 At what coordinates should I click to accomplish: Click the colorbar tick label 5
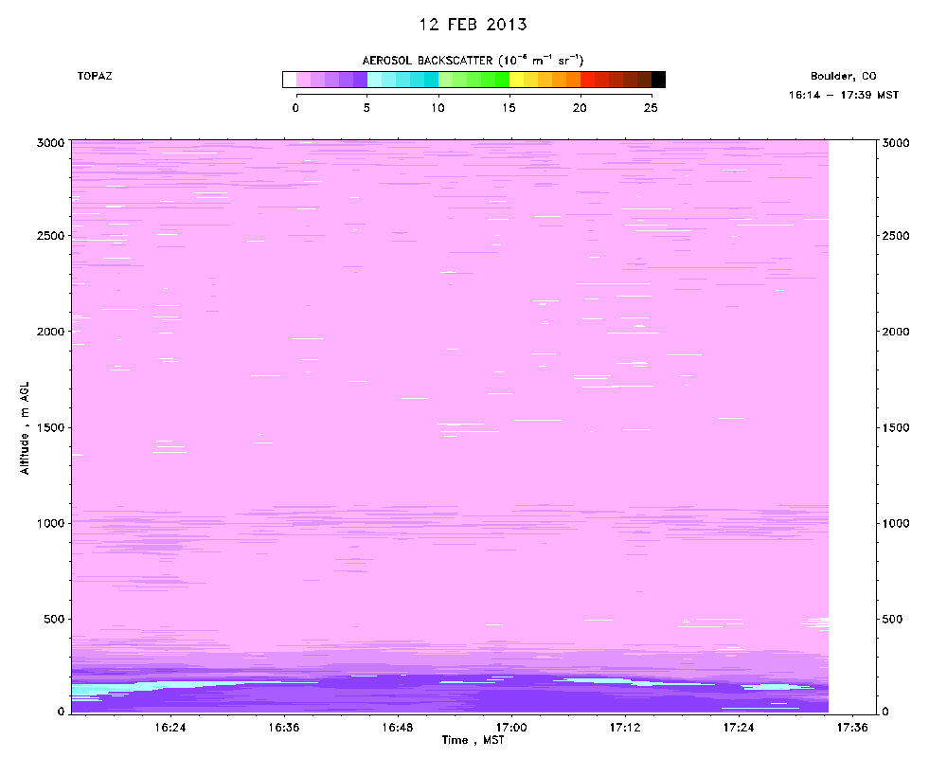click(x=366, y=108)
